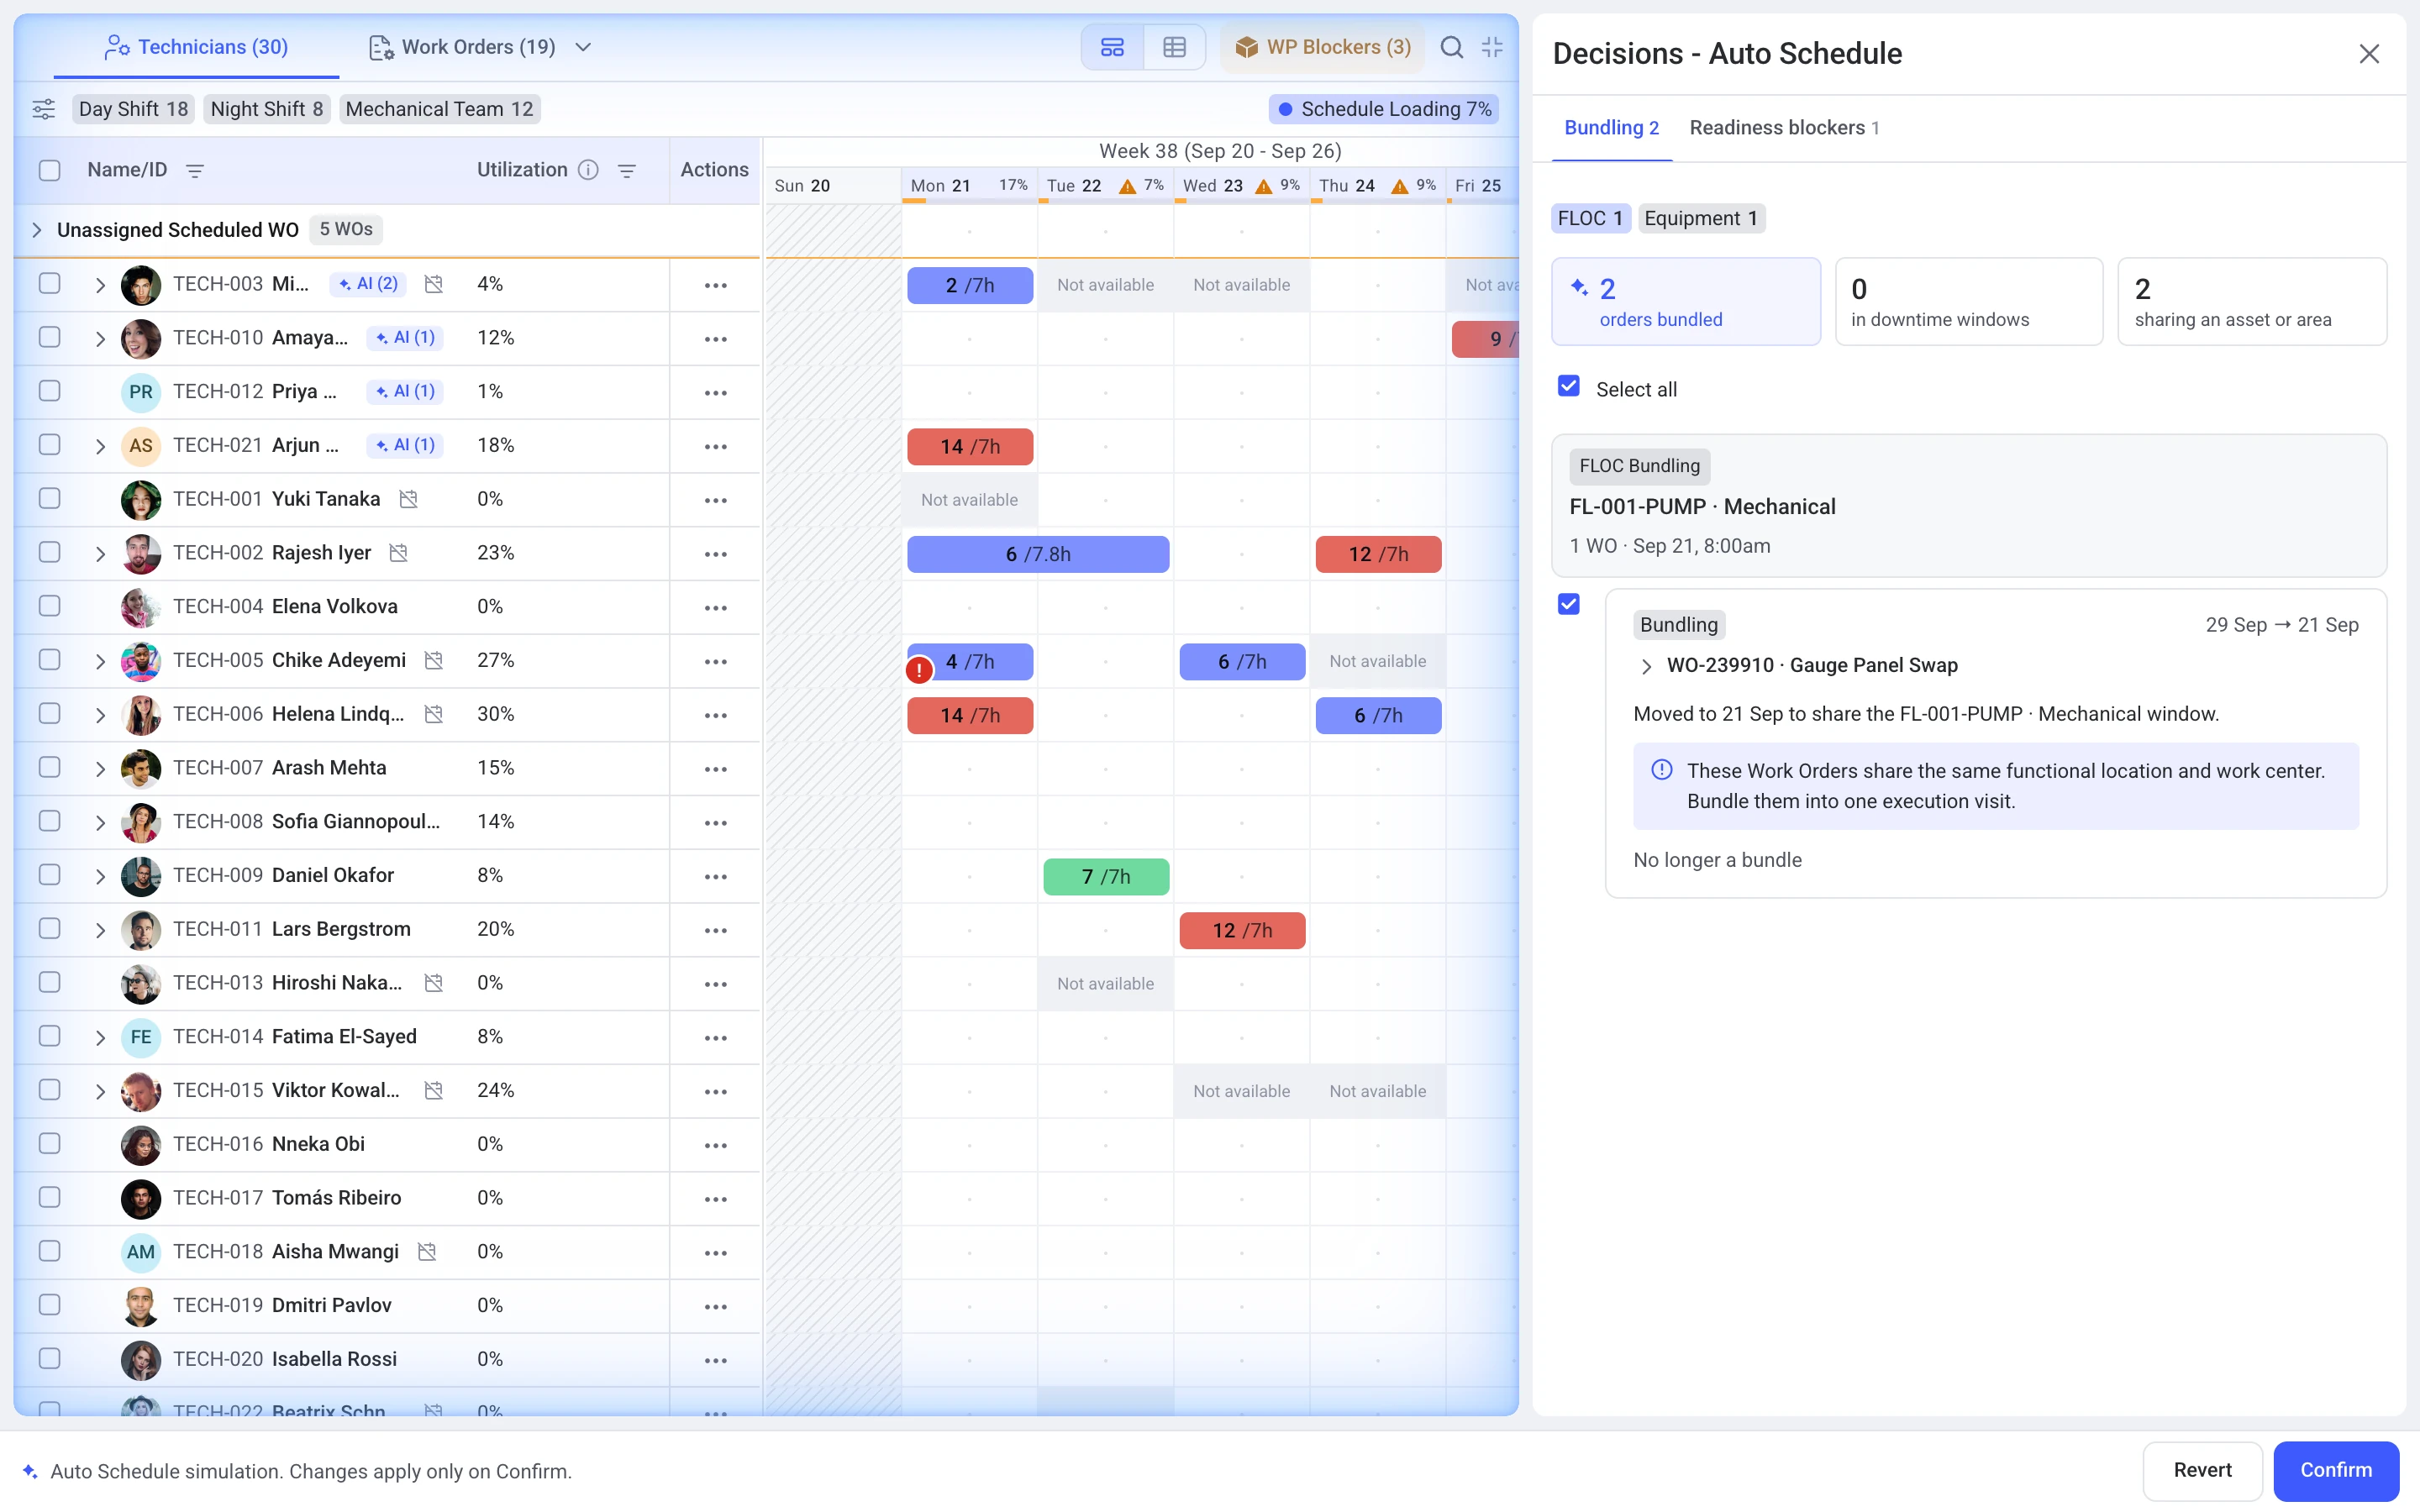Image resolution: width=2420 pixels, height=1512 pixels.
Task: Open actions menu for TECH-003
Action: click(715, 285)
